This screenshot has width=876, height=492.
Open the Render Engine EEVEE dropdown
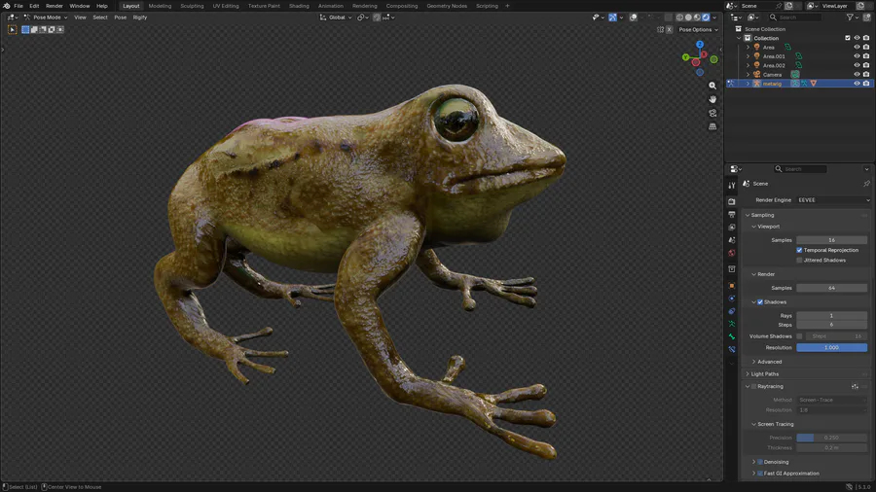click(x=833, y=199)
